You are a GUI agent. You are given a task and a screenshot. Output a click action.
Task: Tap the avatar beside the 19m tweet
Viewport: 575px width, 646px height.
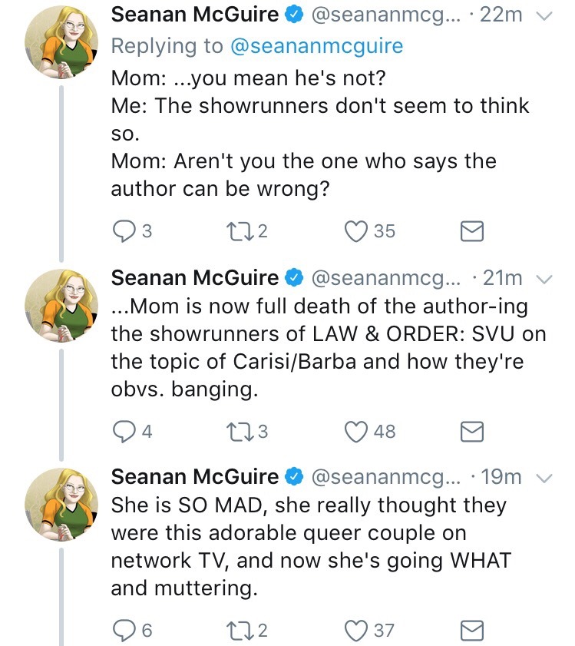pyautogui.click(x=61, y=505)
